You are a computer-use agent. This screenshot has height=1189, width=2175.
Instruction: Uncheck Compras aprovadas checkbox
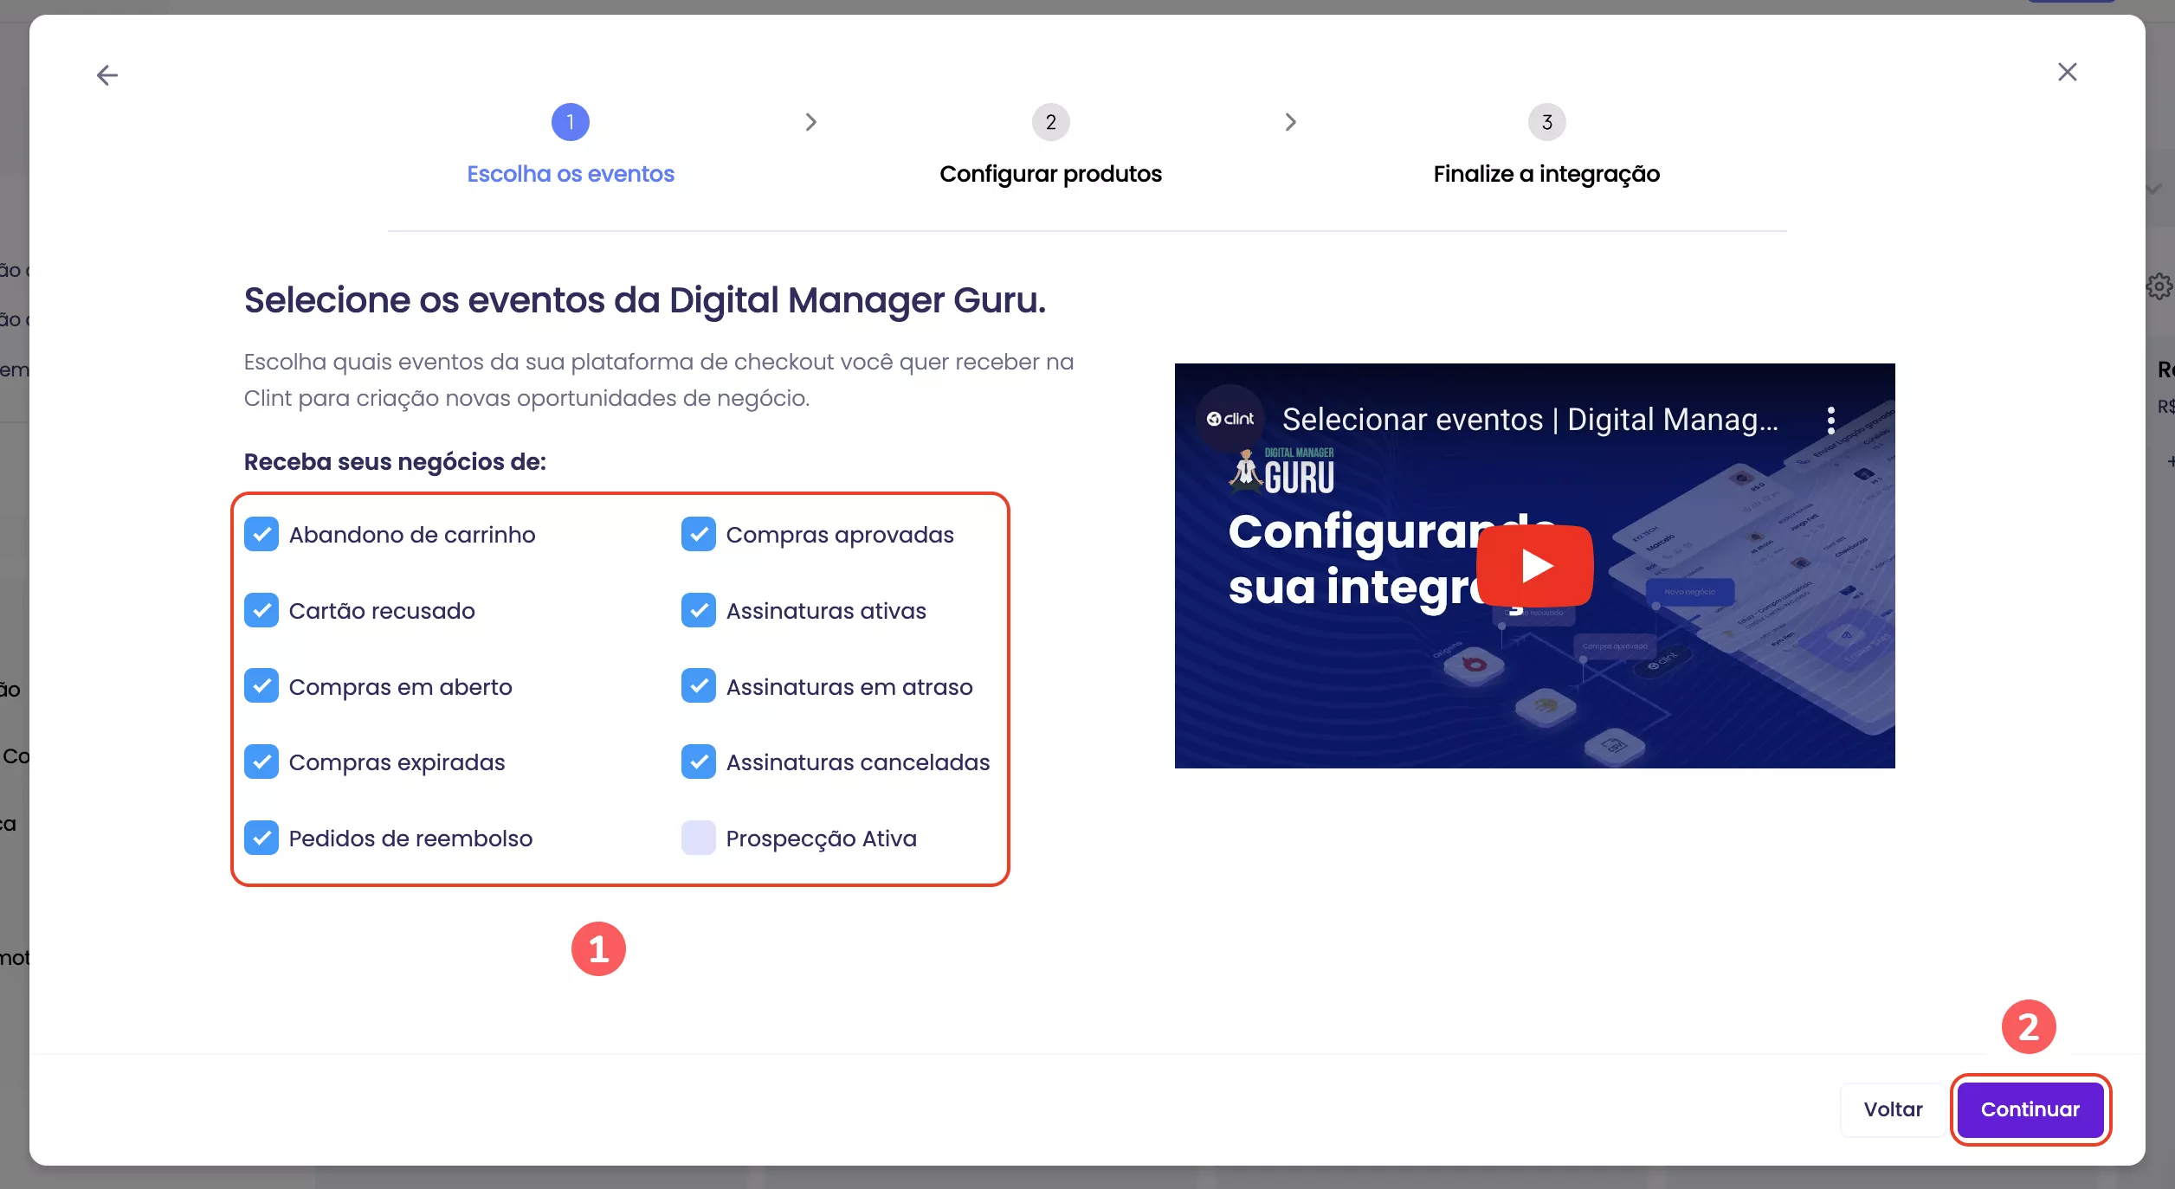[x=699, y=534]
